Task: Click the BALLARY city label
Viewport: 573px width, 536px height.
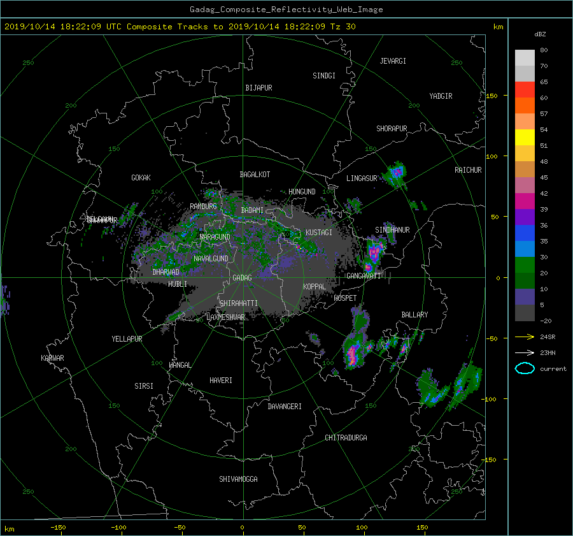Action: tap(414, 315)
